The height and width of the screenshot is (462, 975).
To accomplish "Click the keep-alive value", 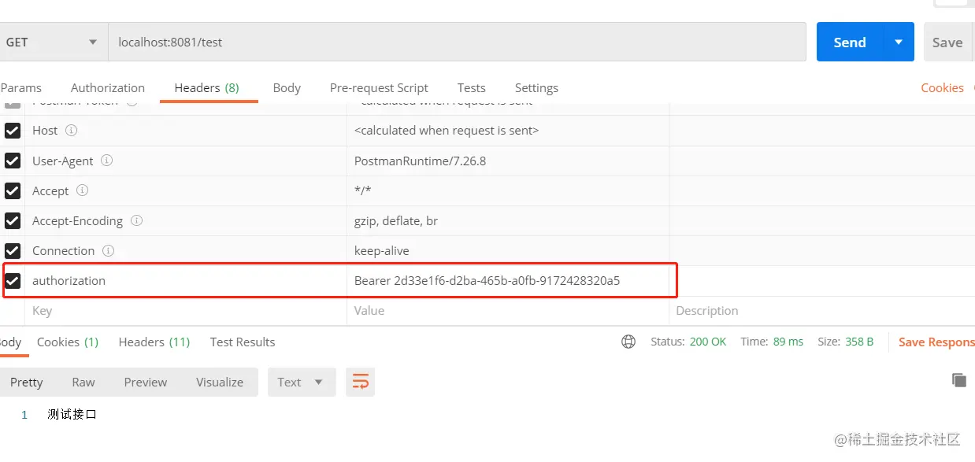I will (x=382, y=251).
